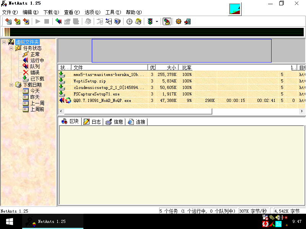Select the 上一周 date item
The height and width of the screenshot is (229, 306).
pyautogui.click(x=37, y=103)
